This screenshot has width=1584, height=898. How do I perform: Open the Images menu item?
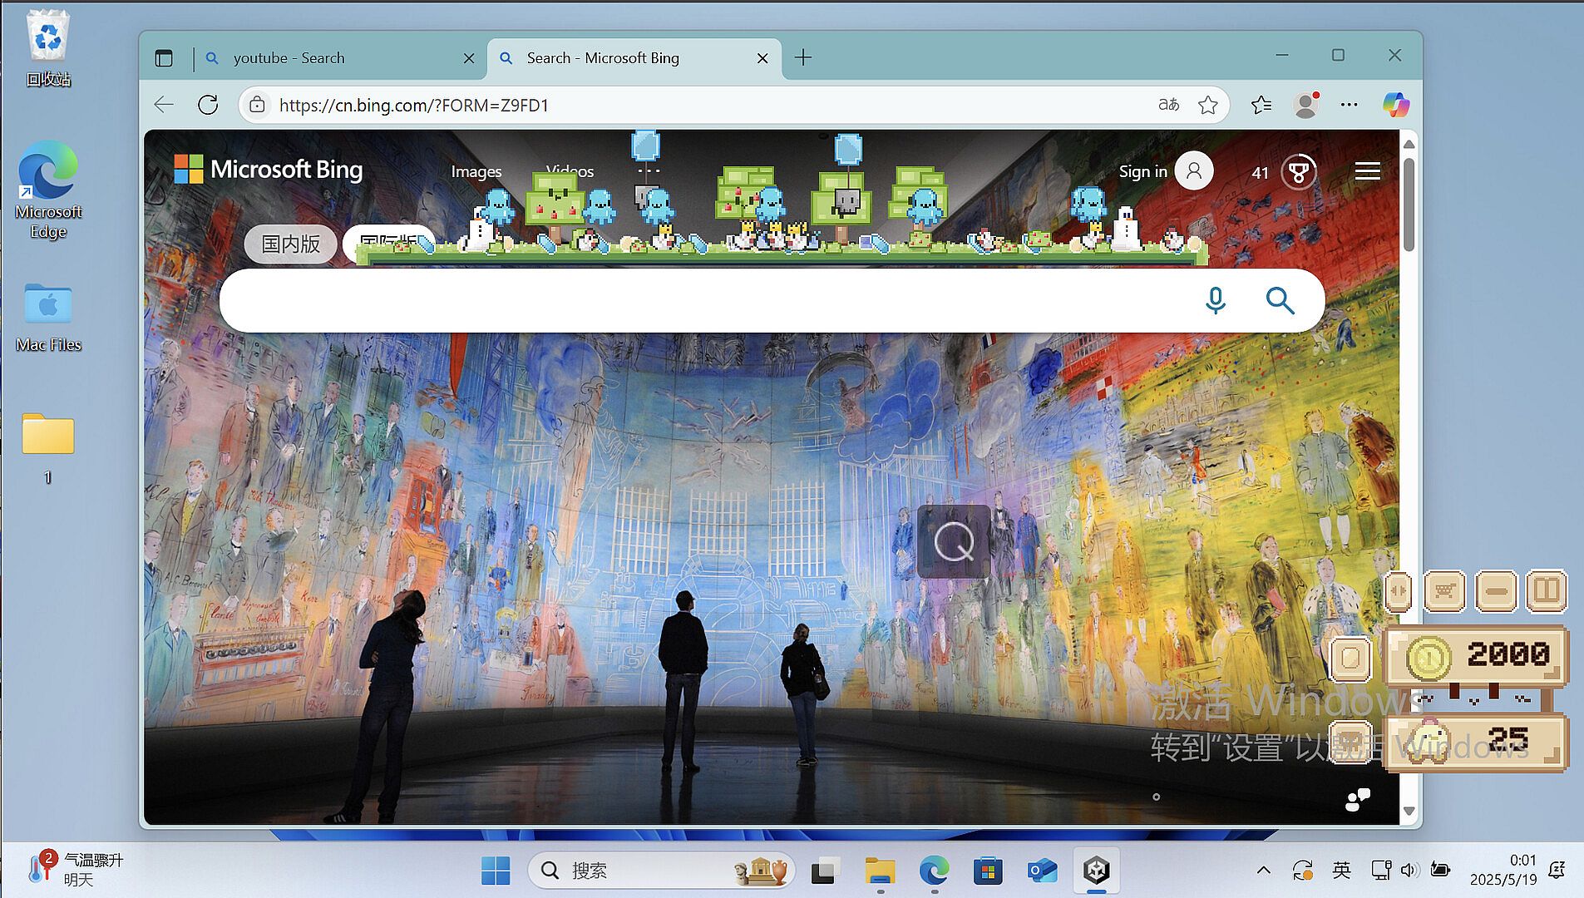click(476, 171)
